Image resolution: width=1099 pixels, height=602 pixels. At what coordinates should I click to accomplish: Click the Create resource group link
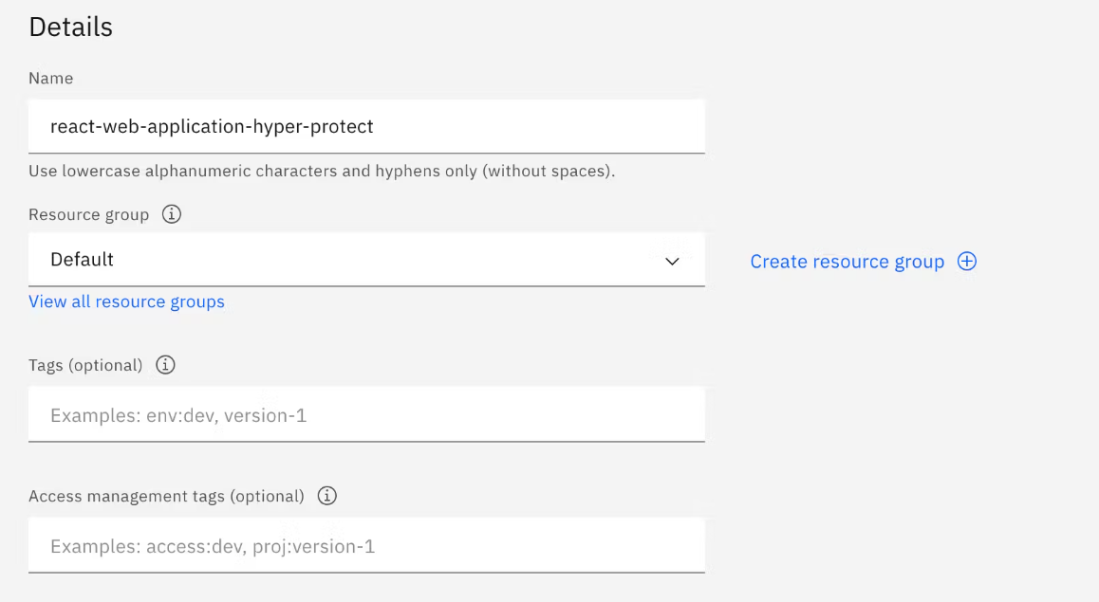point(848,261)
